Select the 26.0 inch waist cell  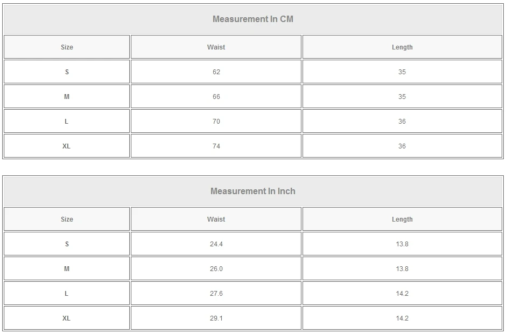click(216, 269)
